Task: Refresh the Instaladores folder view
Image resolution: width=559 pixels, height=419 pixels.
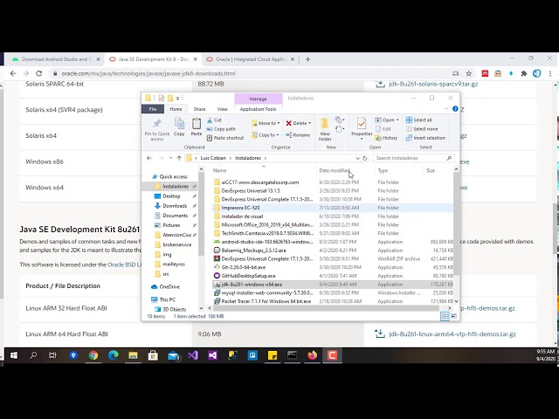Action: (x=365, y=158)
